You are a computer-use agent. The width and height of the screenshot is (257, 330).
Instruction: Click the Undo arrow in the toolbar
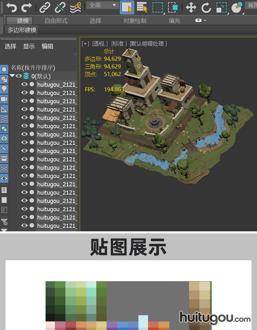pyautogui.click(x=11, y=7)
